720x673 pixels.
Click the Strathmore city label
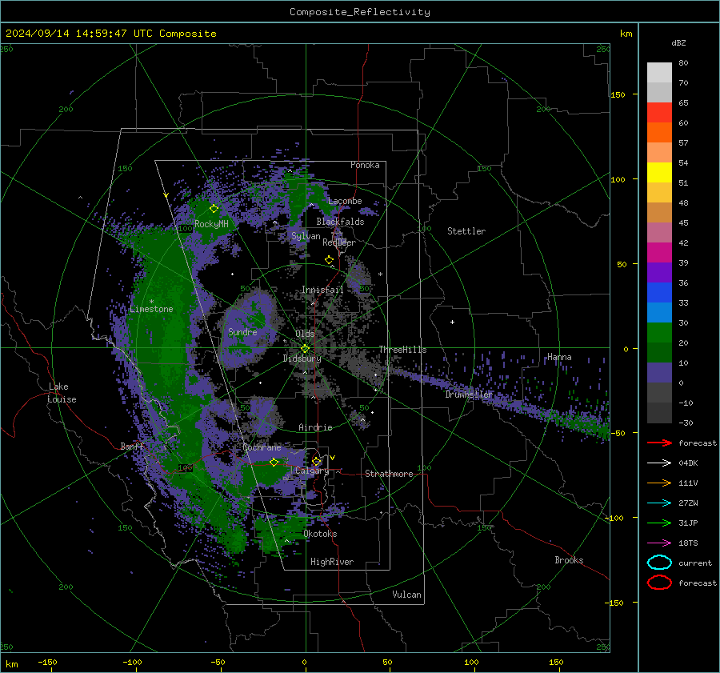tap(389, 474)
